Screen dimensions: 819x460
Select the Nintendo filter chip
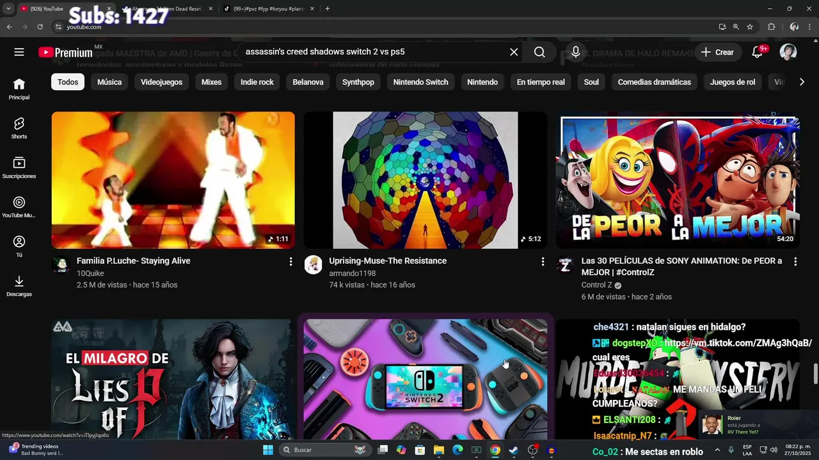click(x=482, y=82)
